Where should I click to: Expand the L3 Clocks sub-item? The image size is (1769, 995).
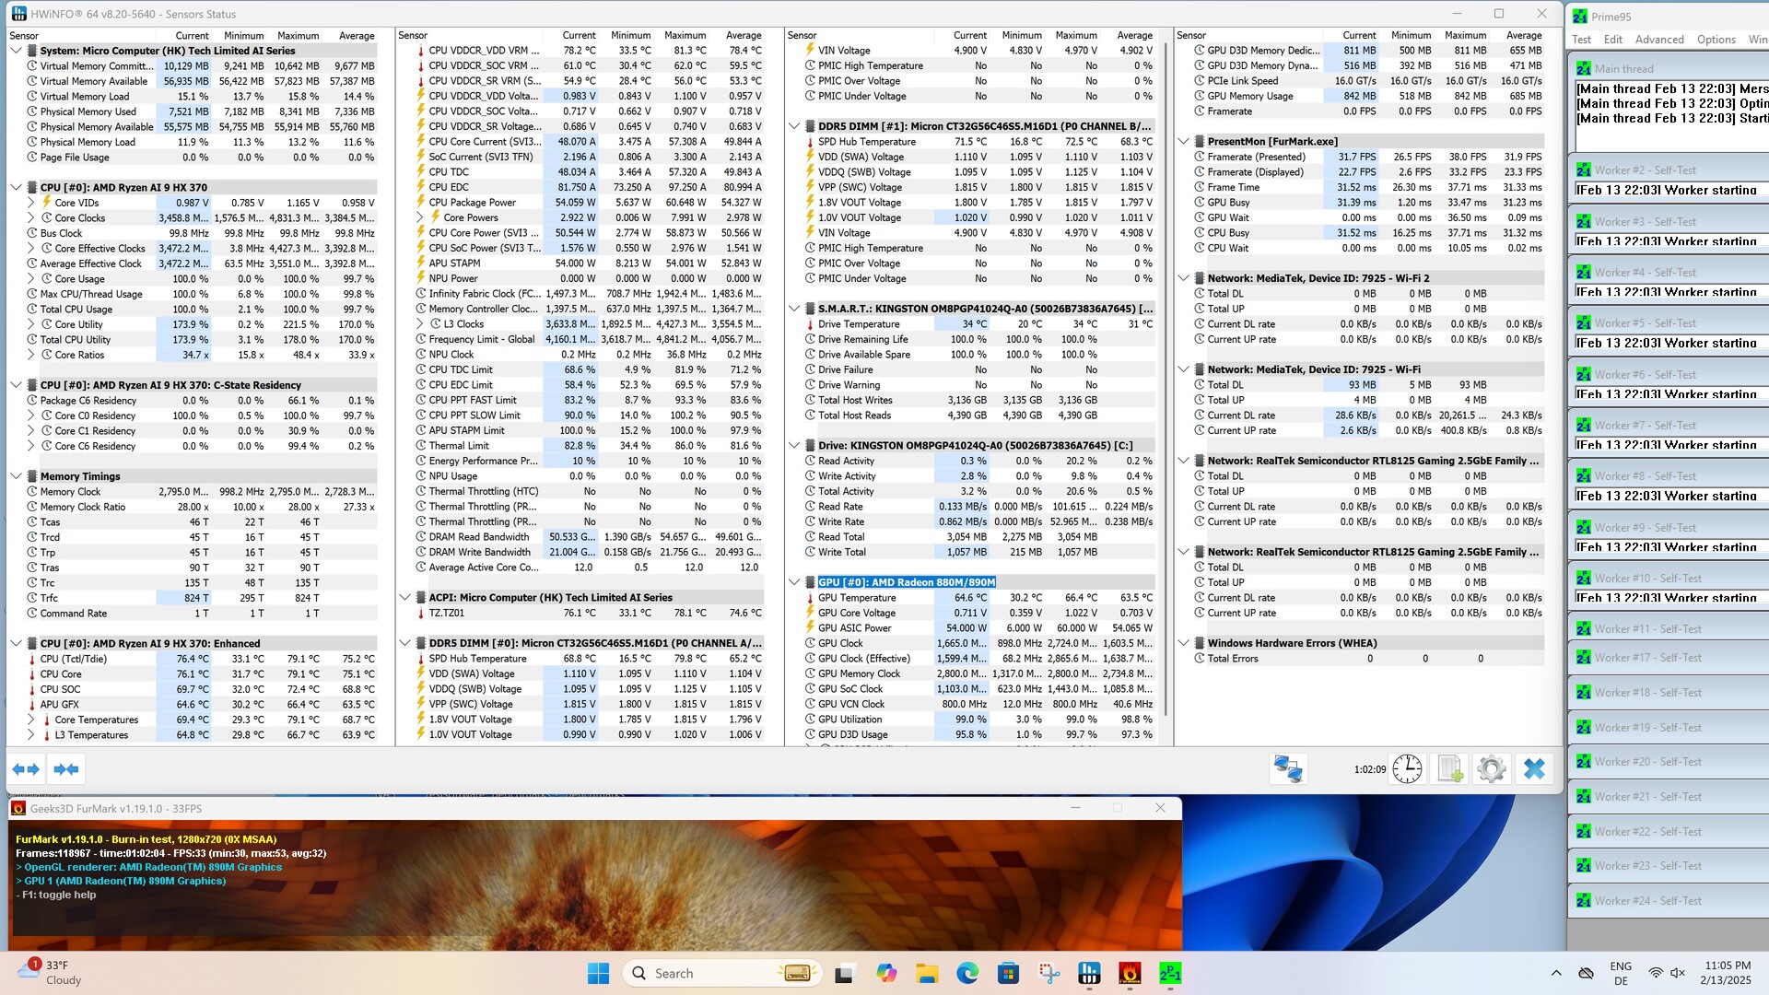pos(421,324)
